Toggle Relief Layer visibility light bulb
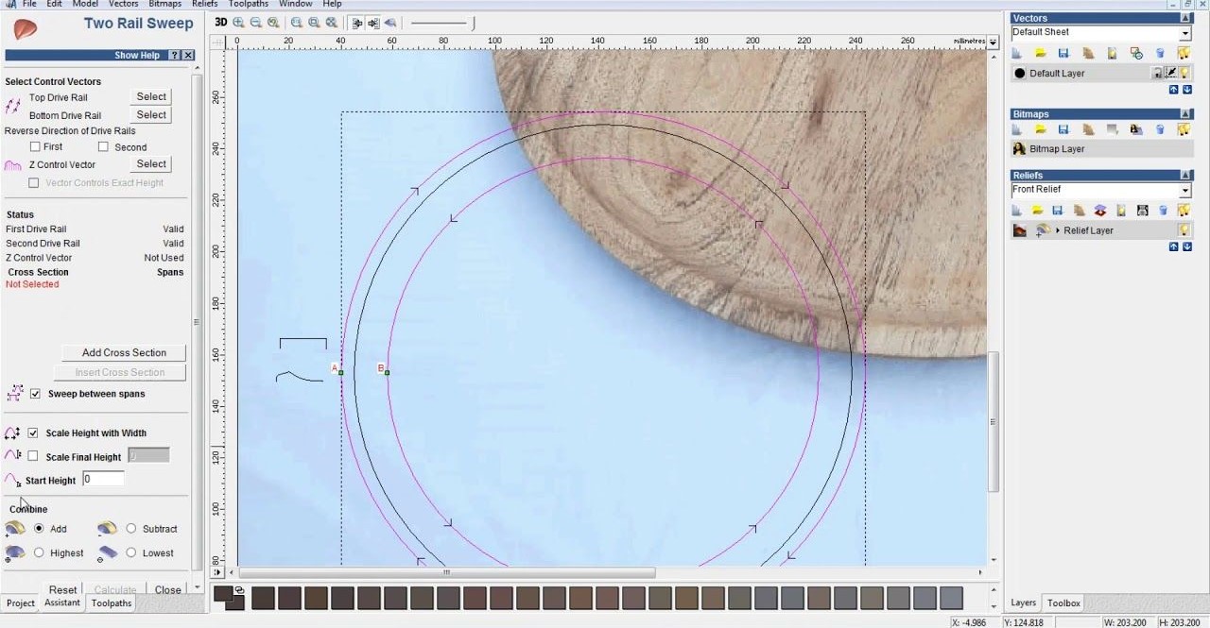The height and width of the screenshot is (628, 1210). coord(1183,230)
